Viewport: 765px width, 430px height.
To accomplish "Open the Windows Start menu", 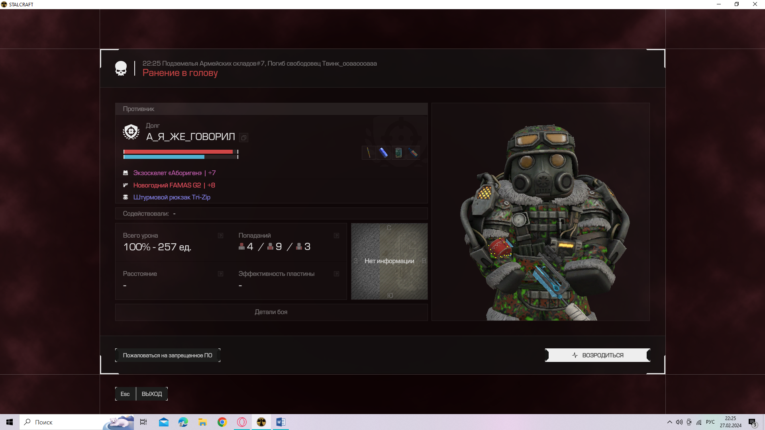I will point(10,422).
